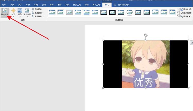Select the anime boy picture in the document
Screen dimensions: 193x111
pyautogui.click(x=146, y=64)
